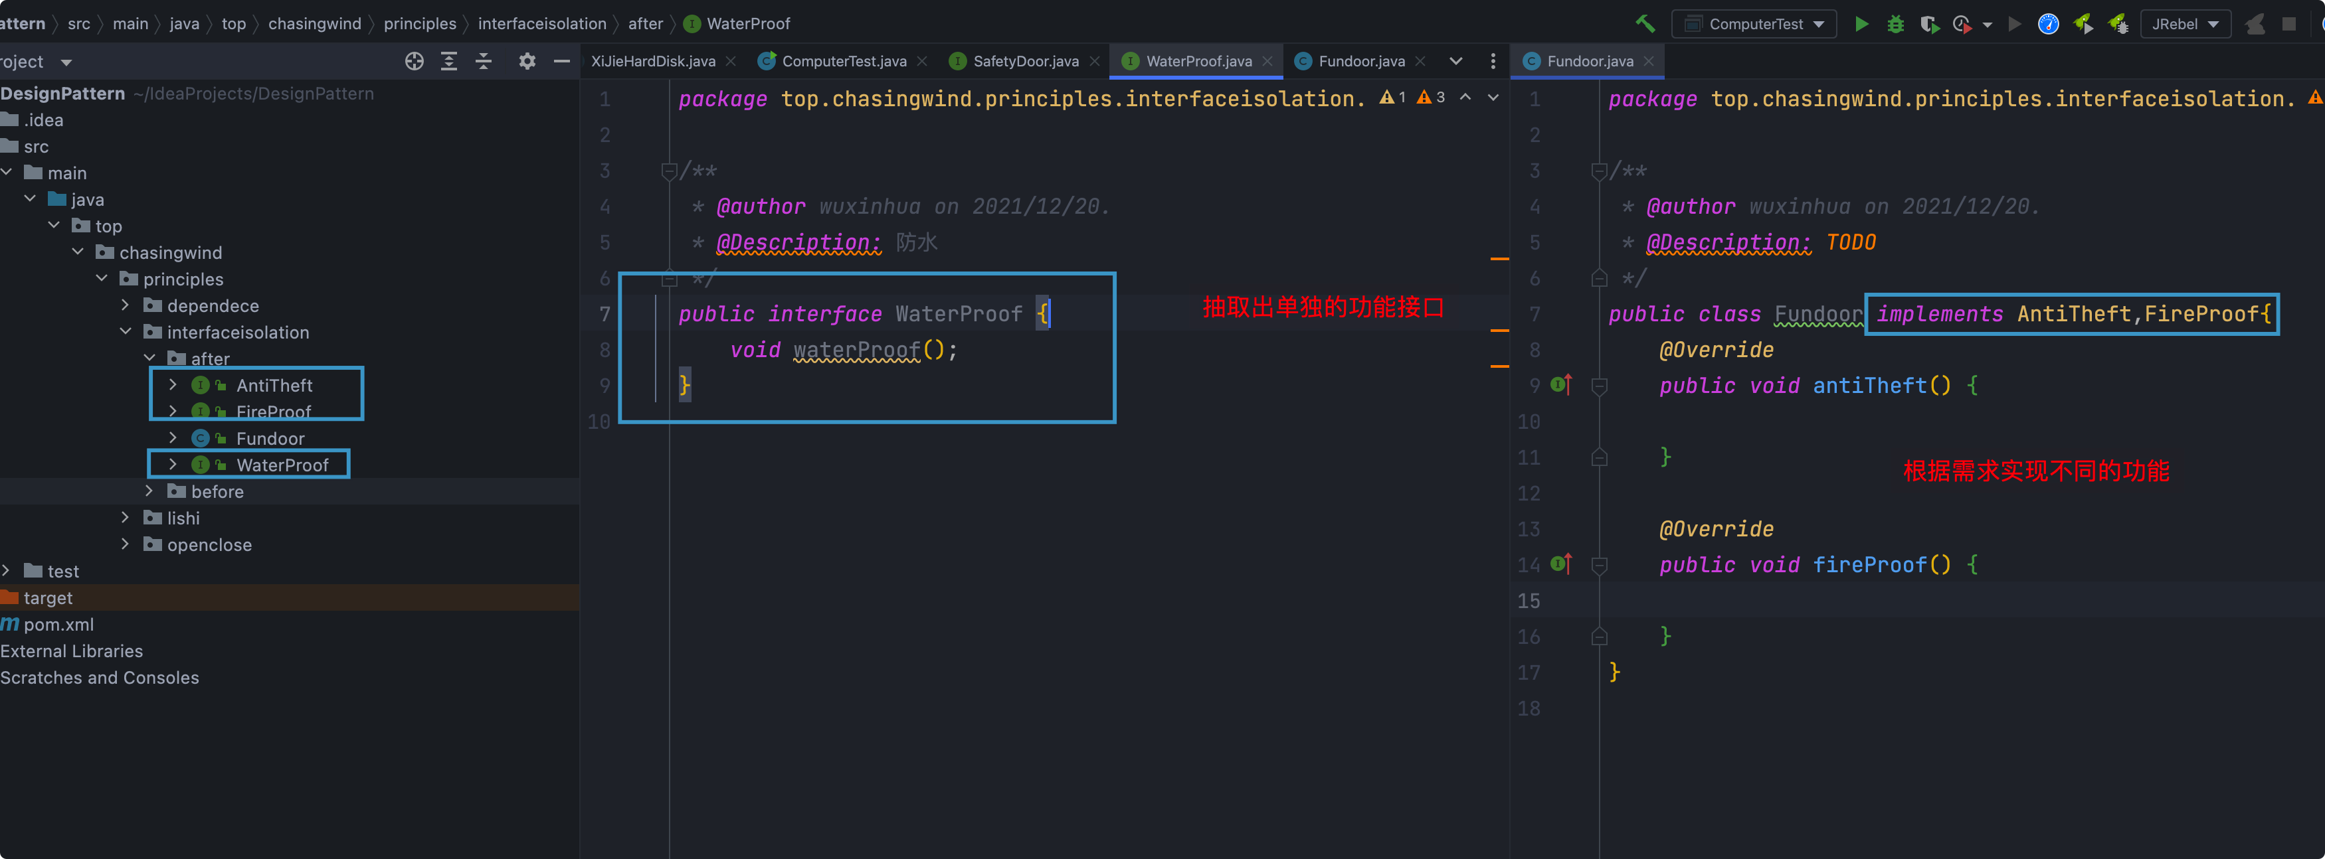This screenshot has width=2325, height=859.
Task: Open the Project view mode dropdown arrow
Action: click(x=66, y=62)
